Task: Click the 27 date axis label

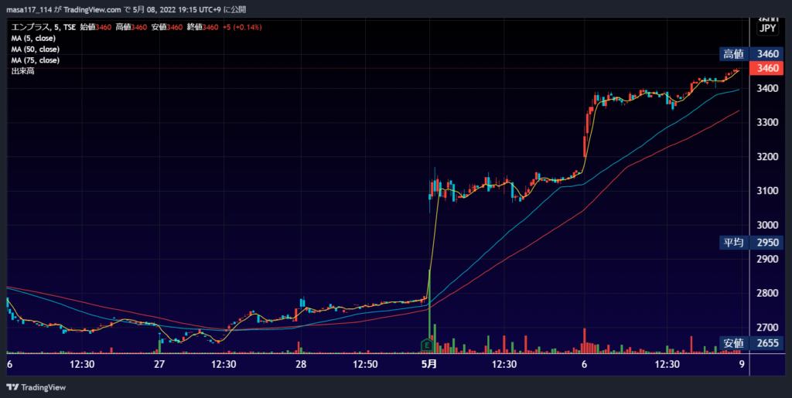Action: click(159, 364)
